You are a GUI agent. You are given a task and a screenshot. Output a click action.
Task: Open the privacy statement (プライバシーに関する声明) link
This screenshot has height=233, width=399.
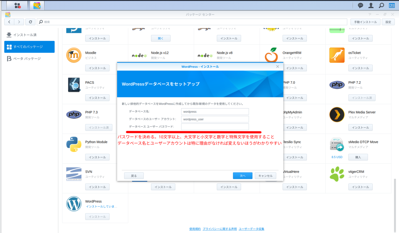[220, 229]
